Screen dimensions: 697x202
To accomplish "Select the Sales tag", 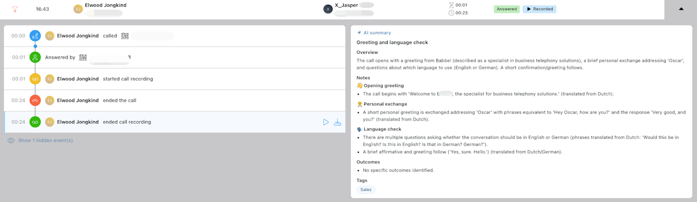I will pos(366,190).
